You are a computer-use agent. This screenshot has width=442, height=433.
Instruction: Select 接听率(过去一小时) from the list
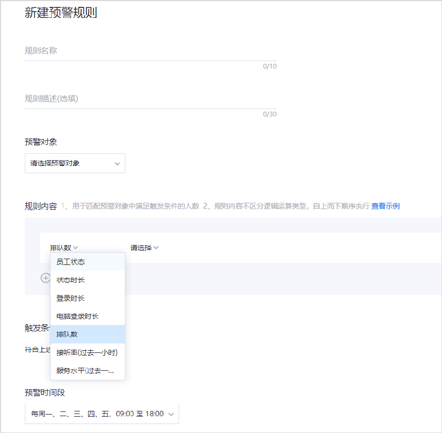point(87,352)
